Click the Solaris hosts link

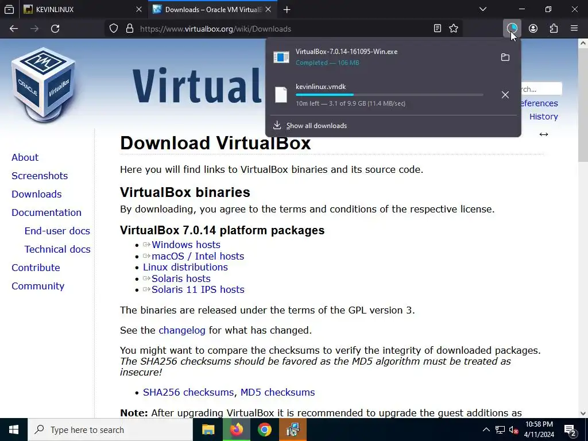[181, 278]
